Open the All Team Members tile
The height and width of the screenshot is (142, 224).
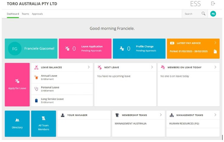[x=44, y=124]
